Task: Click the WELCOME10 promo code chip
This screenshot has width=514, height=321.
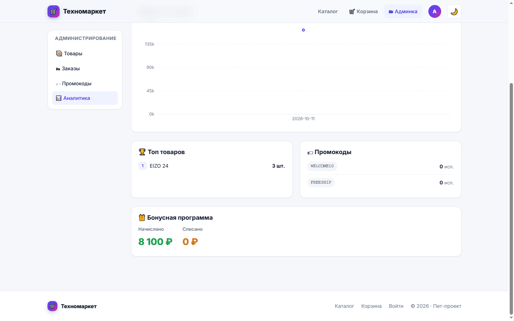Action: point(322,166)
